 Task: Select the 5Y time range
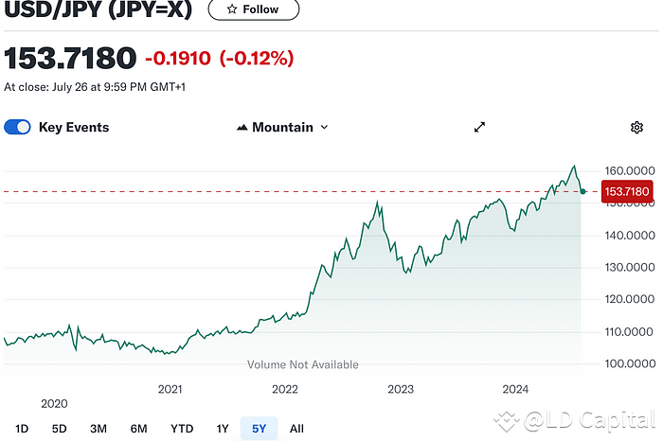tap(258, 429)
